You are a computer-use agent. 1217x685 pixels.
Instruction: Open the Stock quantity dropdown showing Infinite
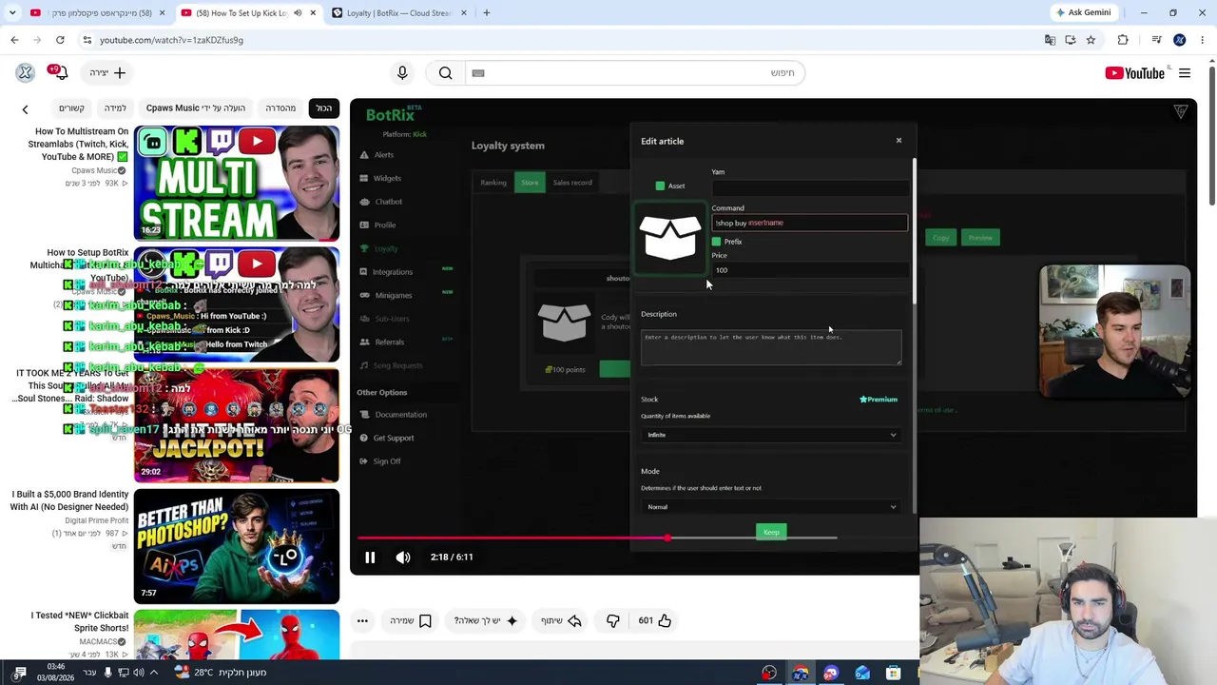tap(770, 435)
